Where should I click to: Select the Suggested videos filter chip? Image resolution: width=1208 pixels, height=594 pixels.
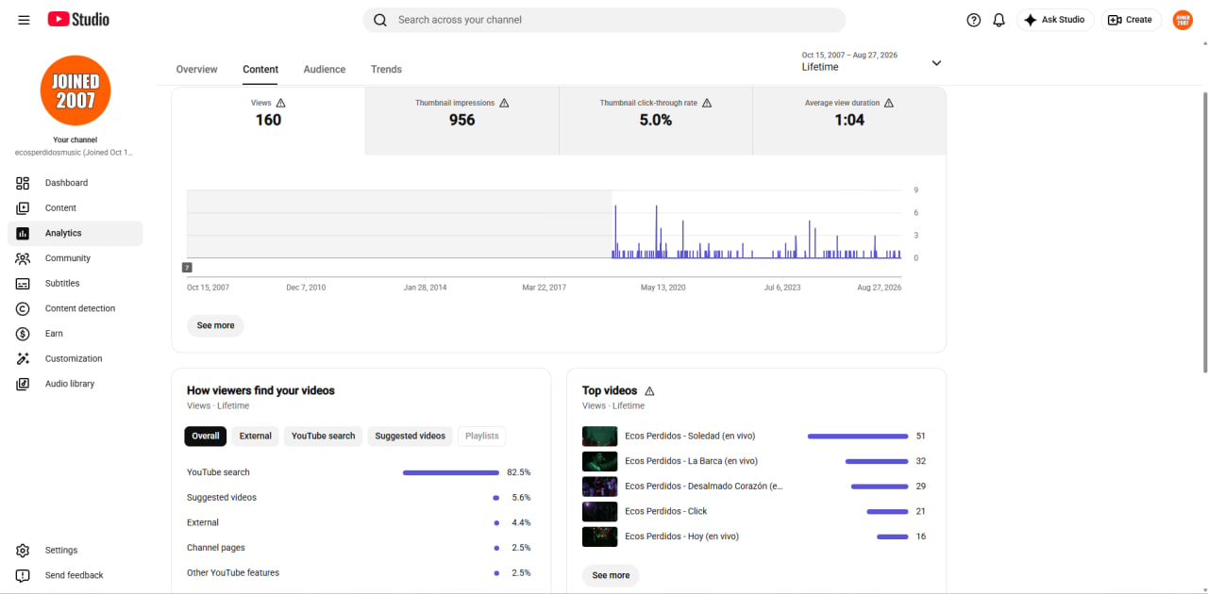410,437
